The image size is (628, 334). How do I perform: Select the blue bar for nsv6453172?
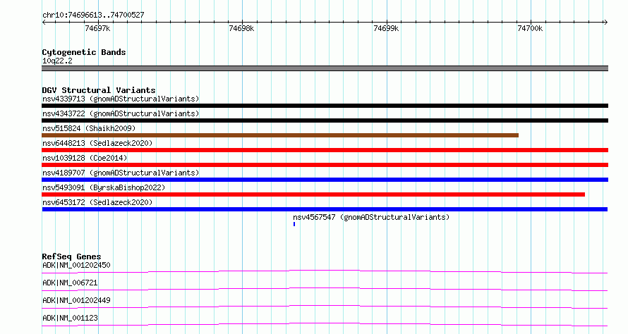(x=325, y=209)
